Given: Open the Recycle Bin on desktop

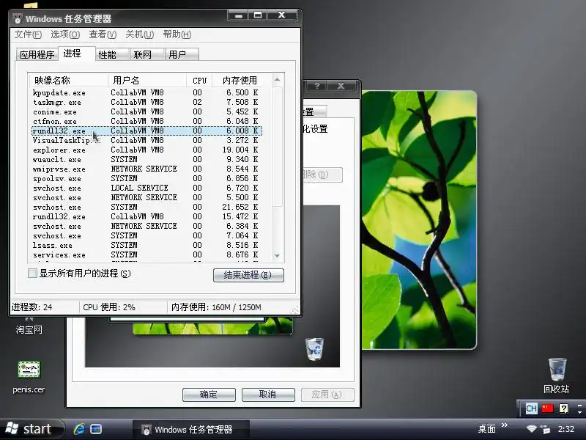Looking at the screenshot, I should click(x=557, y=376).
